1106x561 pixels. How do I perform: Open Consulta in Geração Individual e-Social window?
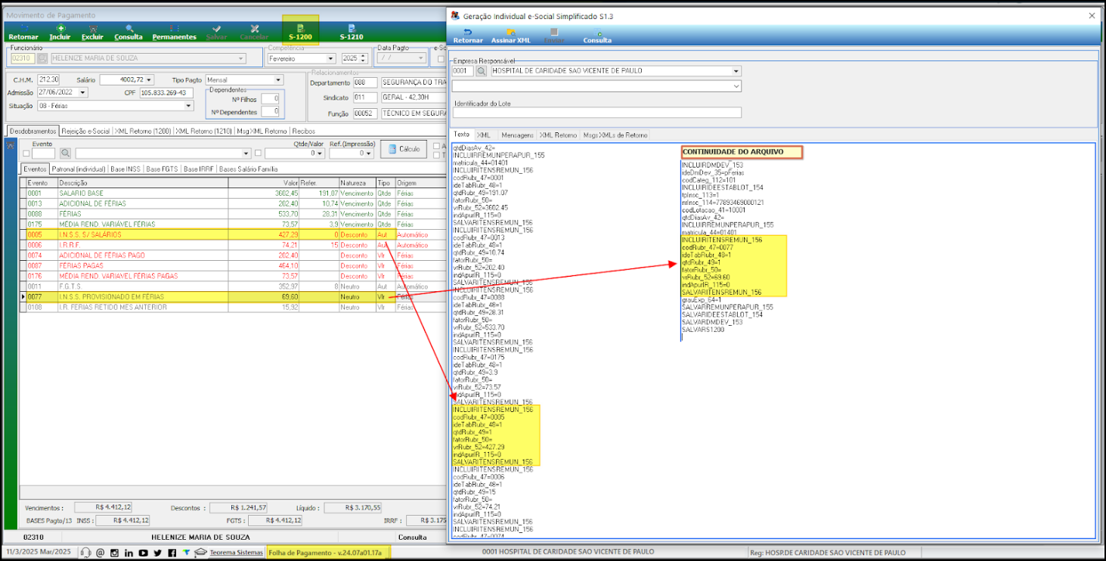coord(597,36)
